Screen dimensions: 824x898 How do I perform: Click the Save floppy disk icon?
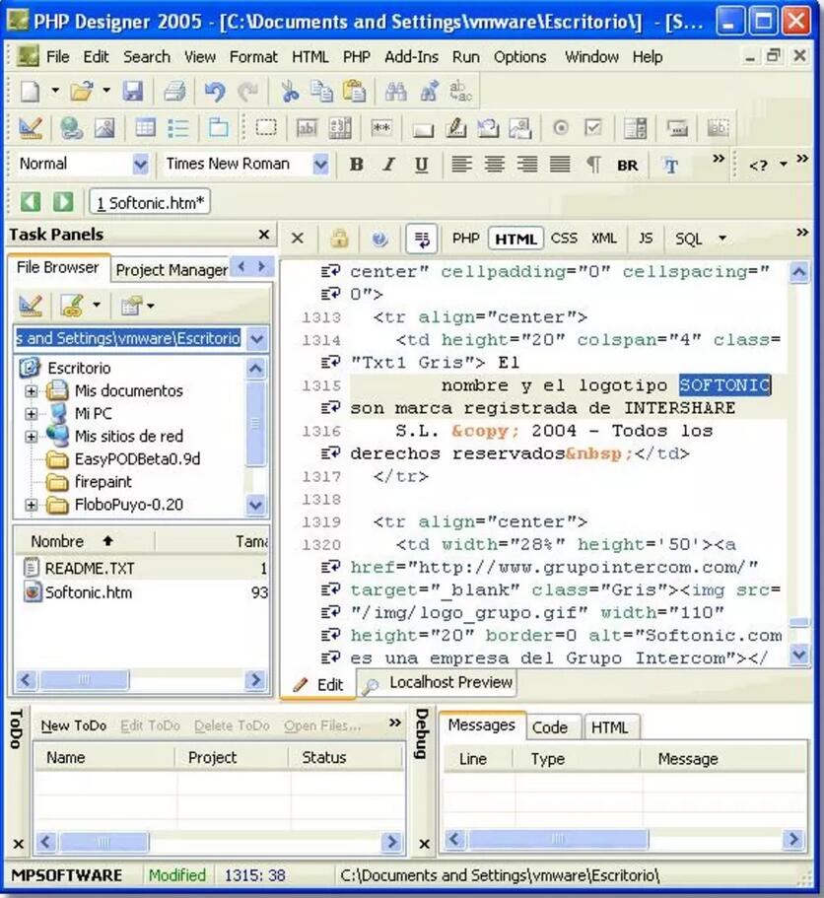(x=132, y=92)
